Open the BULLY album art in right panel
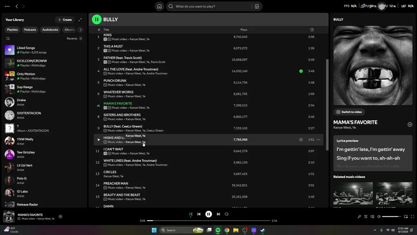The width and height of the screenshot is (417, 235). pos(373,66)
